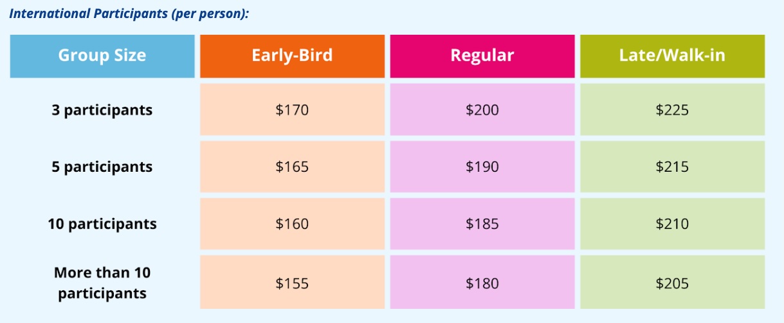Click the International Participants heading text
784x323 pixels.
tap(129, 14)
